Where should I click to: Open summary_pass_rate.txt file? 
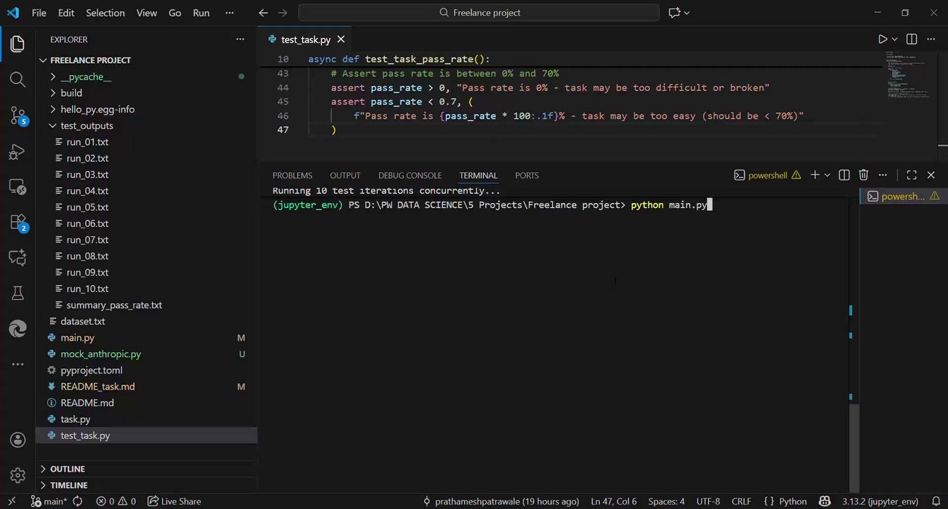point(114,305)
